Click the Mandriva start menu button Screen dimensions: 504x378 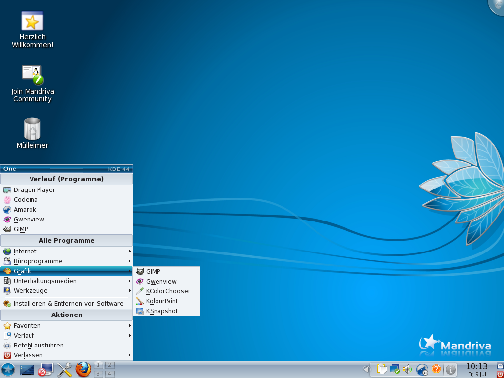(8, 369)
